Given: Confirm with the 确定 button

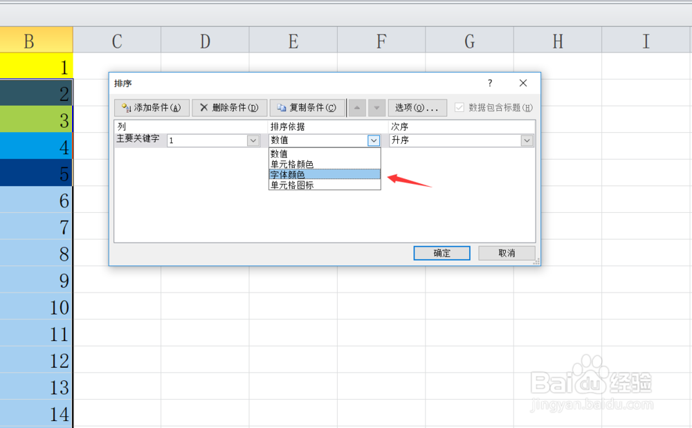Looking at the screenshot, I should [x=441, y=253].
